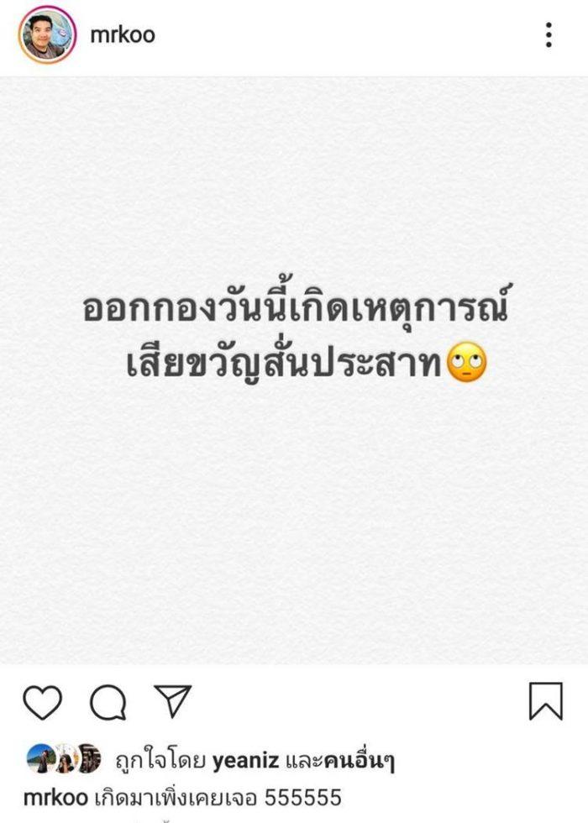Viewport: 588px width, 823px height.
Task: Click the ถูกใจโดย likes label
Action: (x=160, y=760)
